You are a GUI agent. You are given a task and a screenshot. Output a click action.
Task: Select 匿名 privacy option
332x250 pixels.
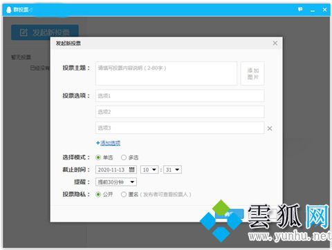click(124, 194)
